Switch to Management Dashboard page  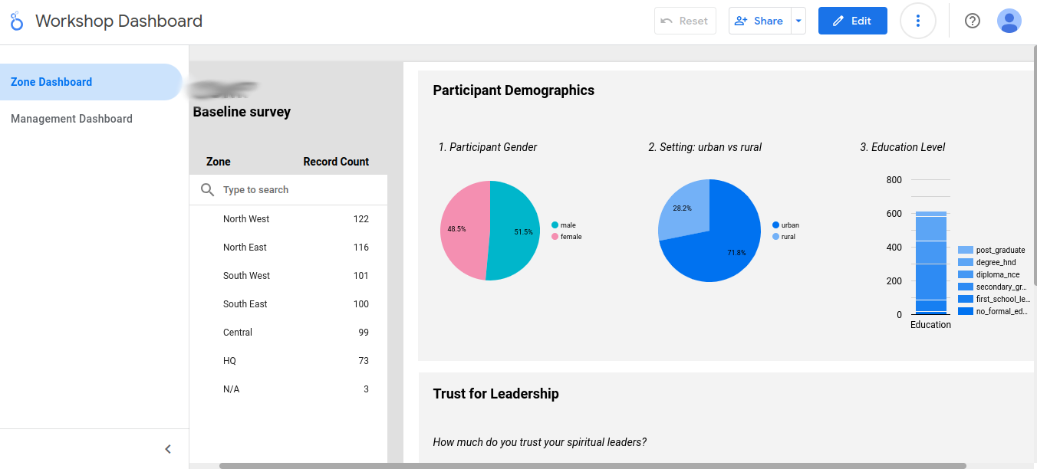point(71,119)
